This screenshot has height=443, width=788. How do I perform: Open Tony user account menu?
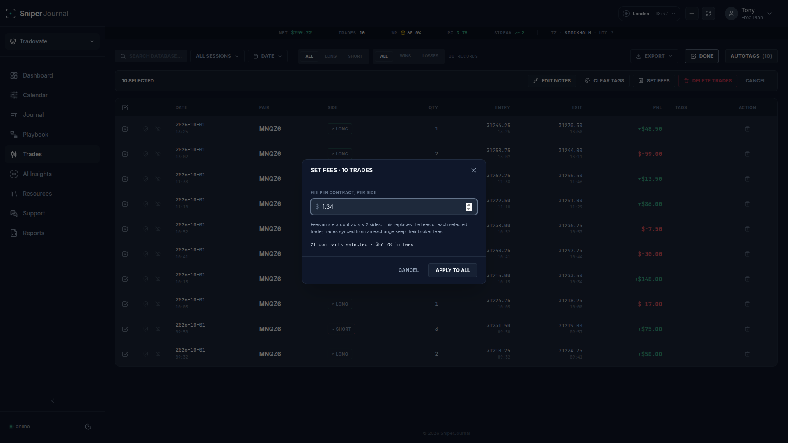(x=749, y=14)
